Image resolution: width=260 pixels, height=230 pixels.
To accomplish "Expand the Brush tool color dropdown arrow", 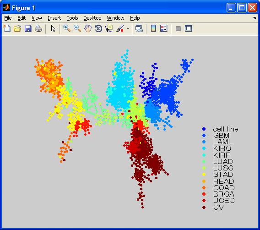I will (128, 28).
